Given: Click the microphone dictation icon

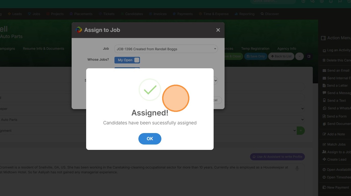Looking at the screenshot, I should tap(297, 168).
